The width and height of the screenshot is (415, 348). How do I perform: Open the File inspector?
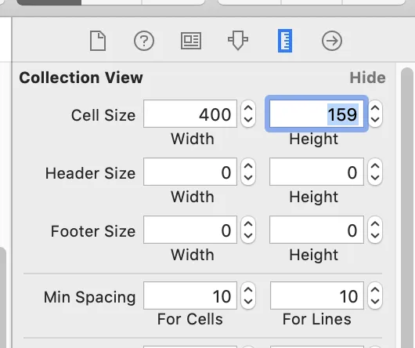pyautogui.click(x=98, y=41)
